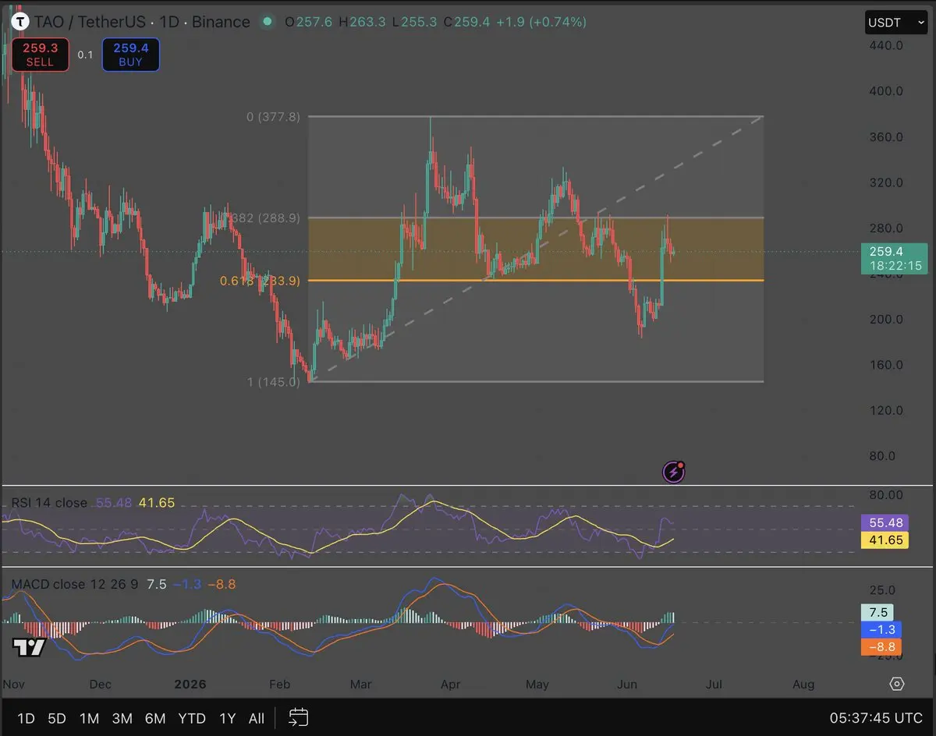Viewport: 936px width, 736px height.
Task: Click the chart settings gear icon
Action: pyautogui.click(x=897, y=684)
